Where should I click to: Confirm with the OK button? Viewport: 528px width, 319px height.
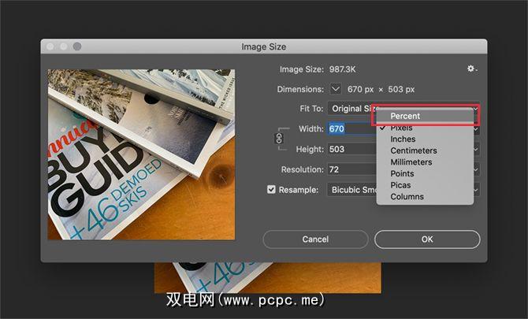coord(427,239)
